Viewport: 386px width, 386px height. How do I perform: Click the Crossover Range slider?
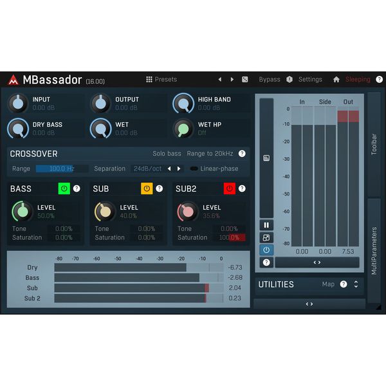[62, 169]
